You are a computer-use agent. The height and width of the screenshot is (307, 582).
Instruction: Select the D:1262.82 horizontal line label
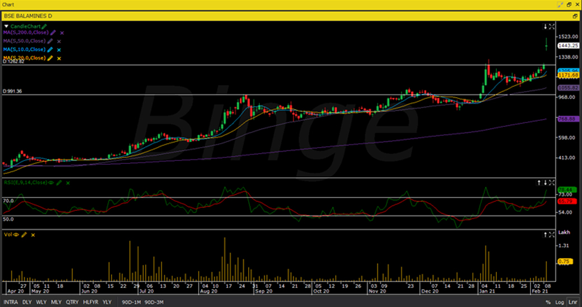(13, 62)
